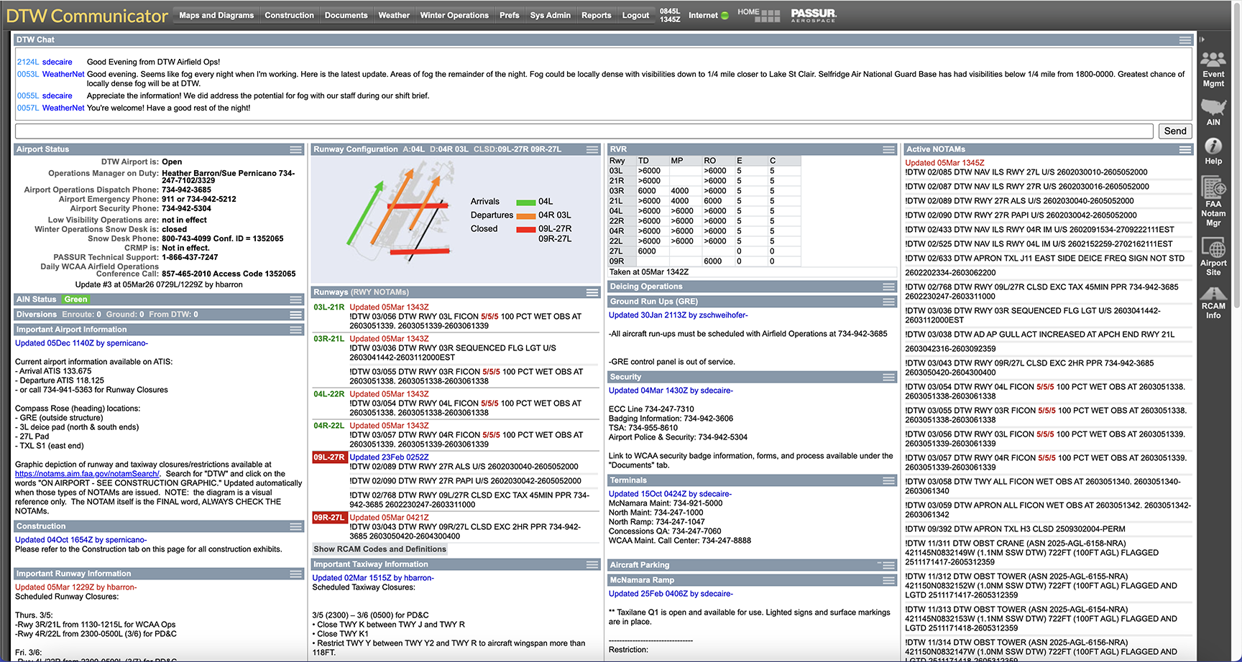Click the green Arrivals legend swatch
Screen dimensions: 1242x662
tap(525, 202)
